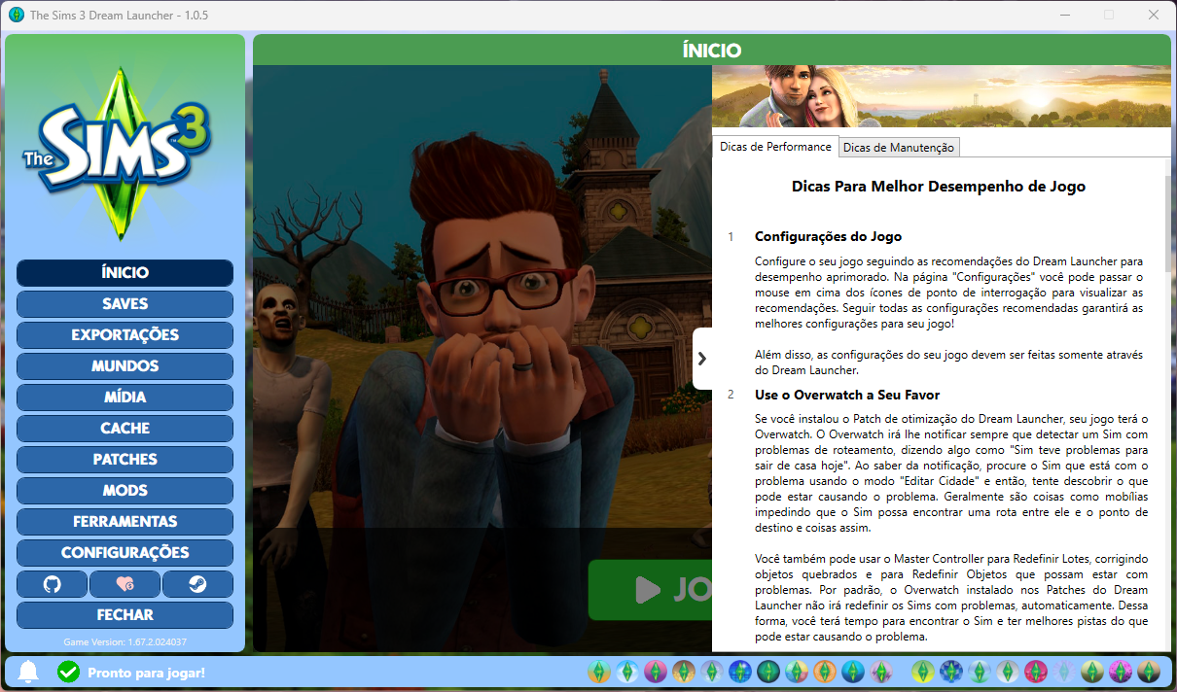Viewport: 1177px width, 692px height.
Task: Click the Diesel olive-yellow pack icon
Action: tap(1092, 672)
